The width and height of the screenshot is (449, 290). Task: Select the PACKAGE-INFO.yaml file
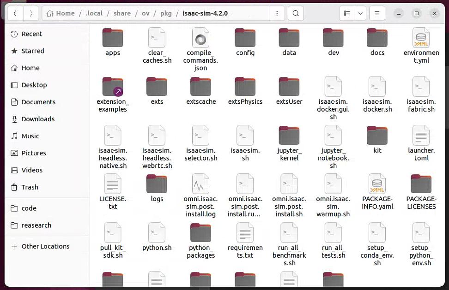point(377,192)
